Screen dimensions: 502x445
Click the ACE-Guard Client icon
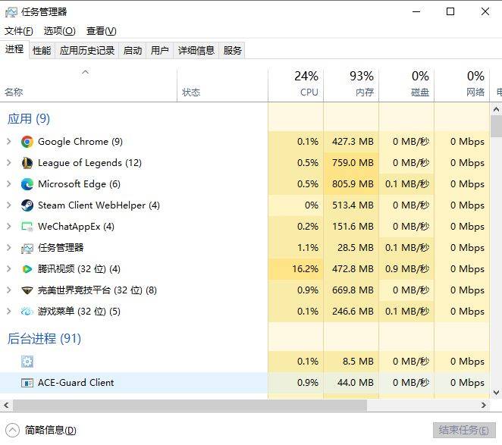27,383
